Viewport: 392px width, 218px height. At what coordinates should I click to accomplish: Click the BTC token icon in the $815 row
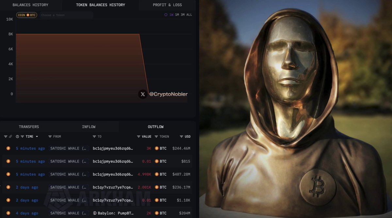(x=156, y=161)
